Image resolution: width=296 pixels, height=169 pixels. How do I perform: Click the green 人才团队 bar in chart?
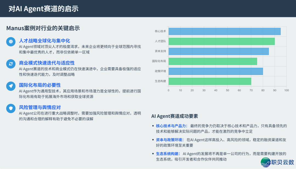tap(221, 41)
